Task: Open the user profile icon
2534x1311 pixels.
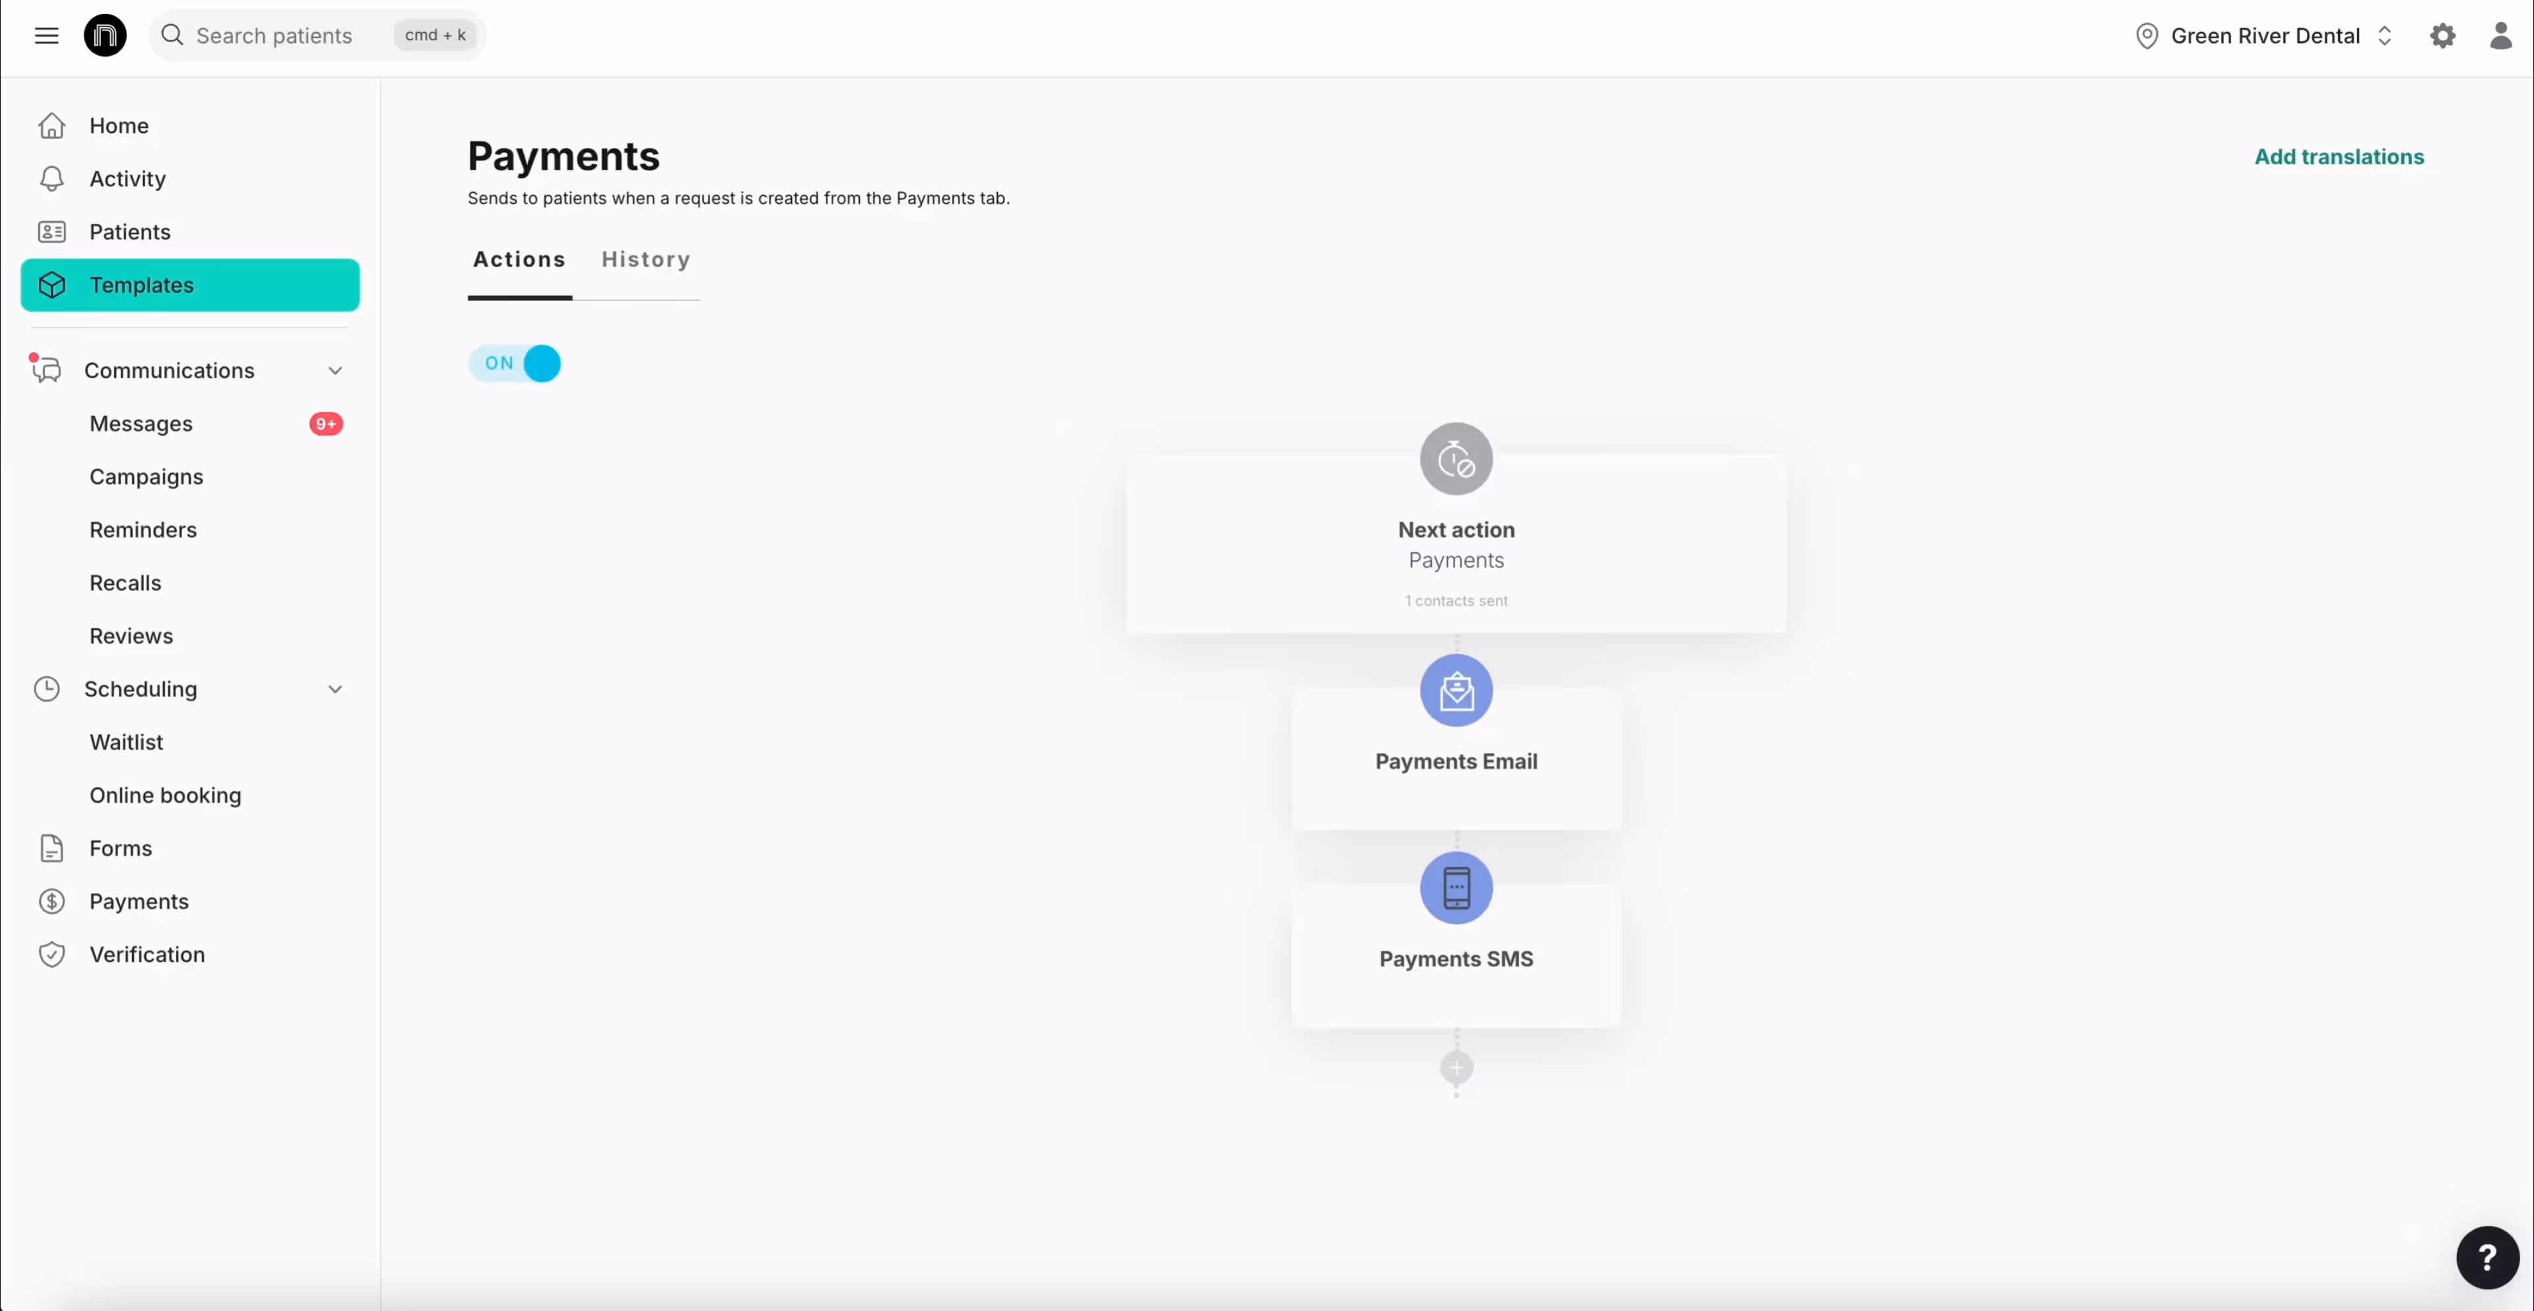Action: pyautogui.click(x=2500, y=36)
